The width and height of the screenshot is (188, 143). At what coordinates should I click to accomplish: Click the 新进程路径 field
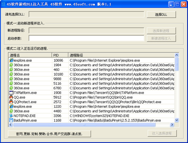pyautogui.click(x=86, y=31)
